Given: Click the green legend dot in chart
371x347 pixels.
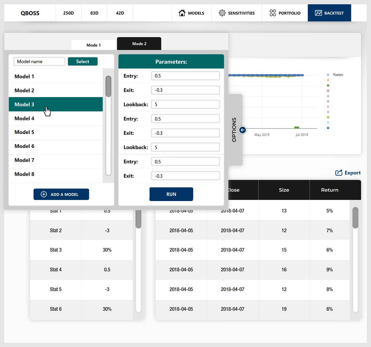Looking at the screenshot, I should pos(328,85).
